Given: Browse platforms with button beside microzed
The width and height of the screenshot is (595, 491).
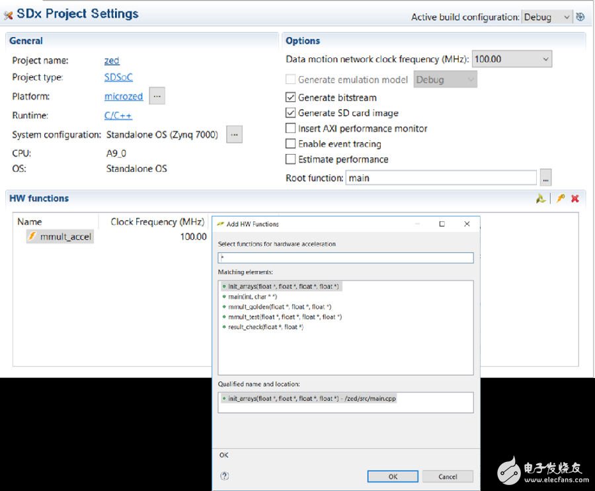Looking at the screenshot, I should pos(157,96).
